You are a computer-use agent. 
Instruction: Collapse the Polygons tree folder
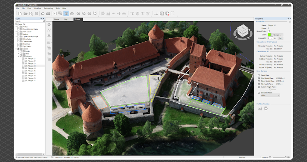click(18, 56)
